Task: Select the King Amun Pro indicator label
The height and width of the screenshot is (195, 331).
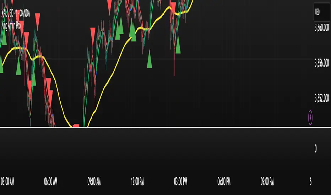Action: (11, 26)
